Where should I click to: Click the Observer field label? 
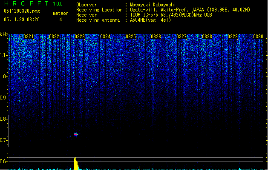pos(86,5)
